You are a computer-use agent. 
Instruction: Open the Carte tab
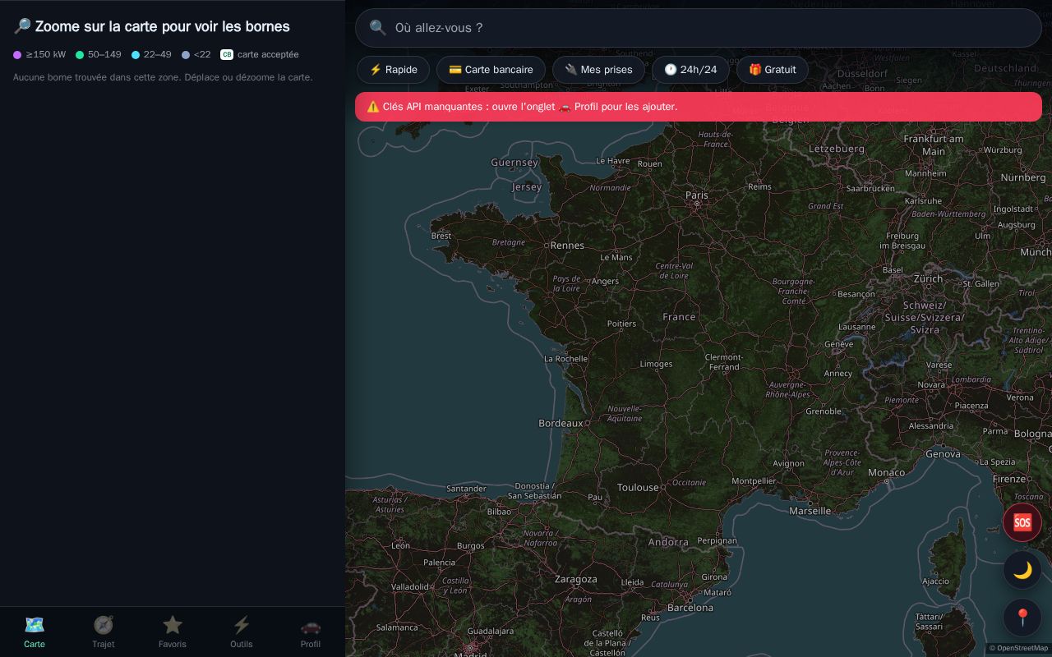(x=35, y=632)
